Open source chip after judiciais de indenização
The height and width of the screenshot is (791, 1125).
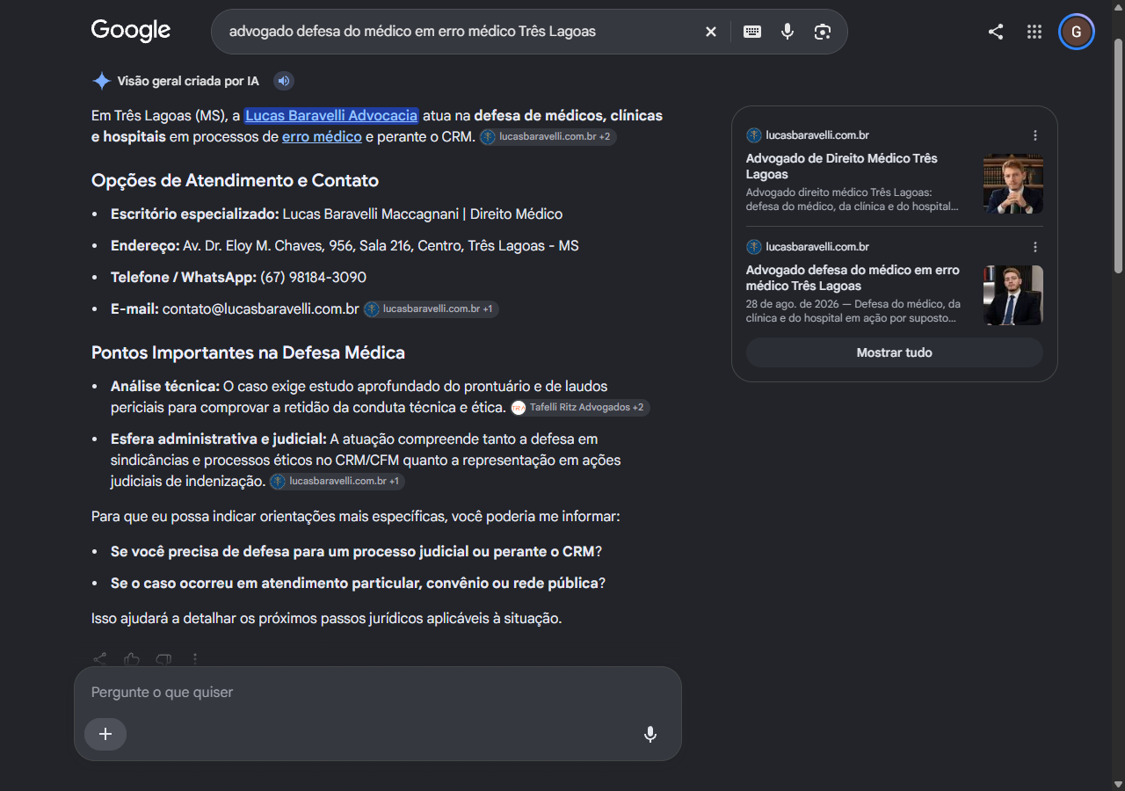337,482
